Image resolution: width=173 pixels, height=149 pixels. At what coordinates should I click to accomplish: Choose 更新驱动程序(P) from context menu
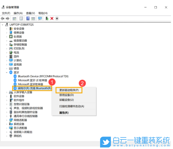[x=69, y=90]
